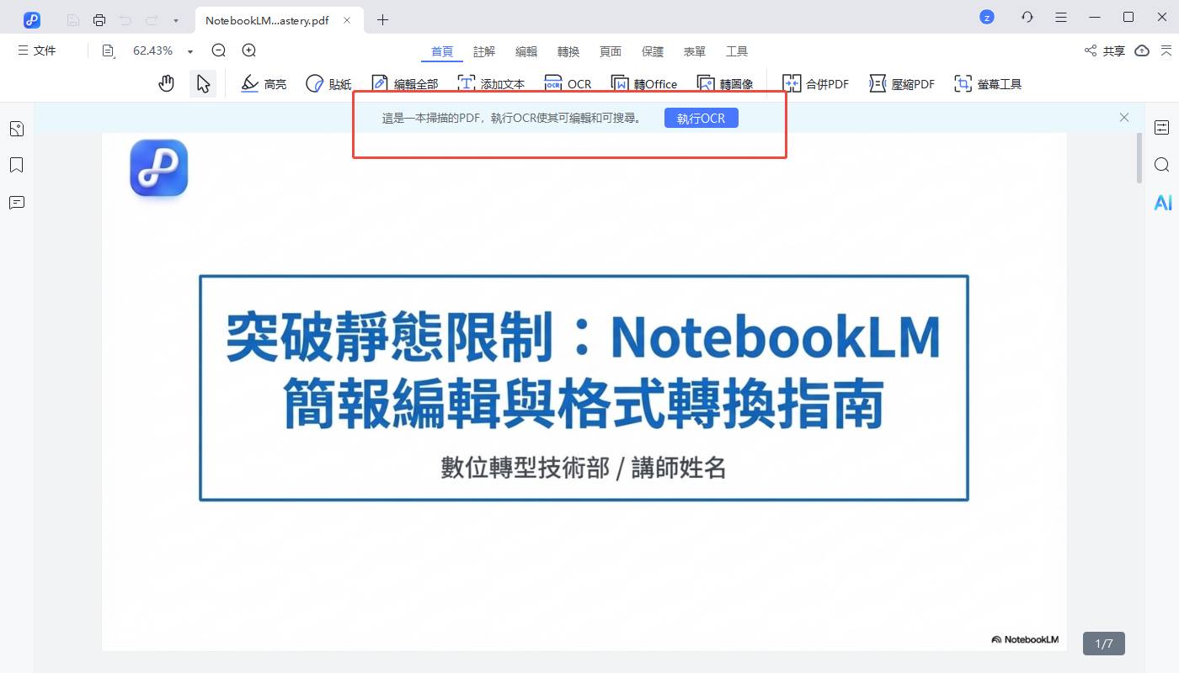Open the 頁面 pages ribbon tab
Viewport: 1179px width, 673px height.
pos(611,51)
